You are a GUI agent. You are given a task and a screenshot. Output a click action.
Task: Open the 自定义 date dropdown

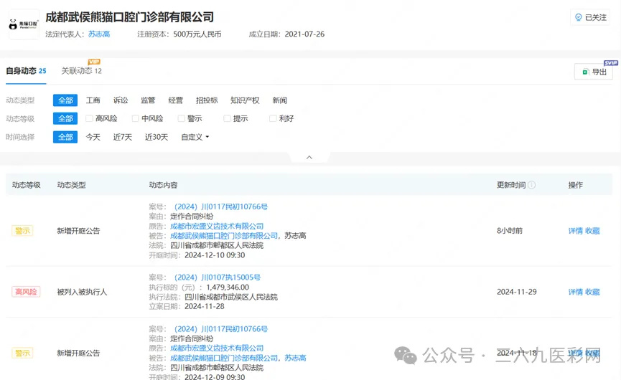(x=195, y=137)
